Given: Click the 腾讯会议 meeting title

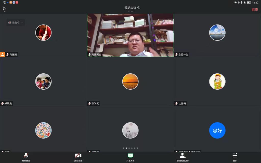Looking at the screenshot, I should click(x=130, y=8).
